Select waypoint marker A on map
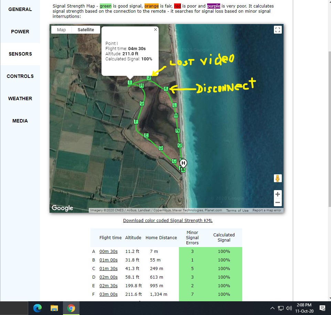 tap(183, 170)
